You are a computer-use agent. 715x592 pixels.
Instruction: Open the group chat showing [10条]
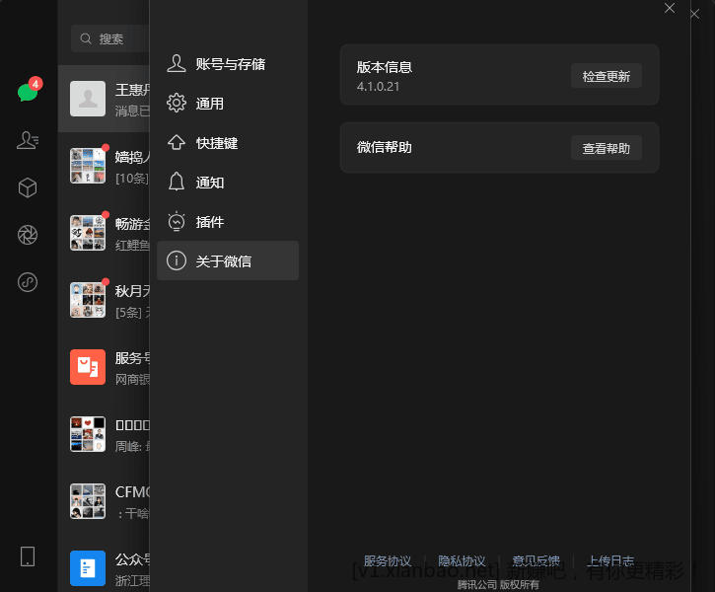coord(104,166)
